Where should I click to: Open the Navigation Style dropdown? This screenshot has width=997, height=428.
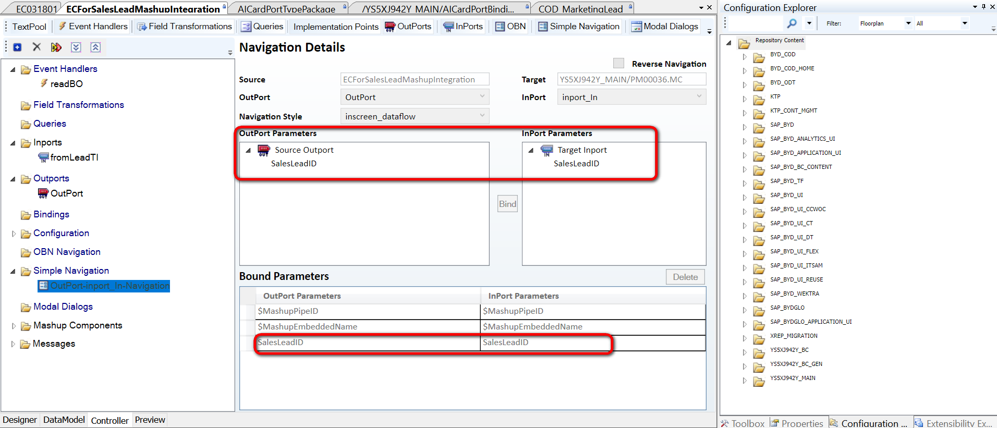pyautogui.click(x=415, y=116)
